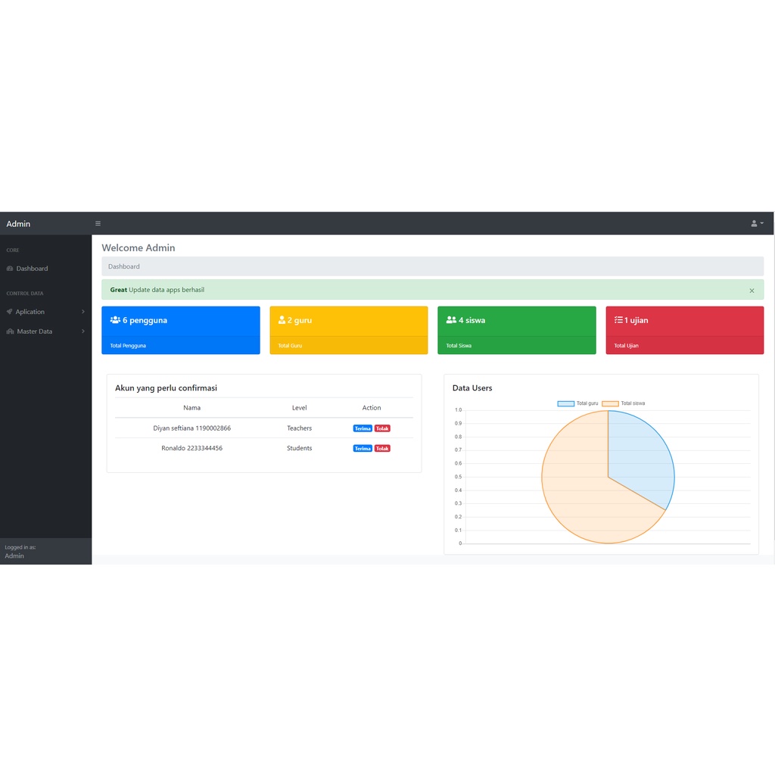Click the teacher icon on guru card

tap(282, 320)
